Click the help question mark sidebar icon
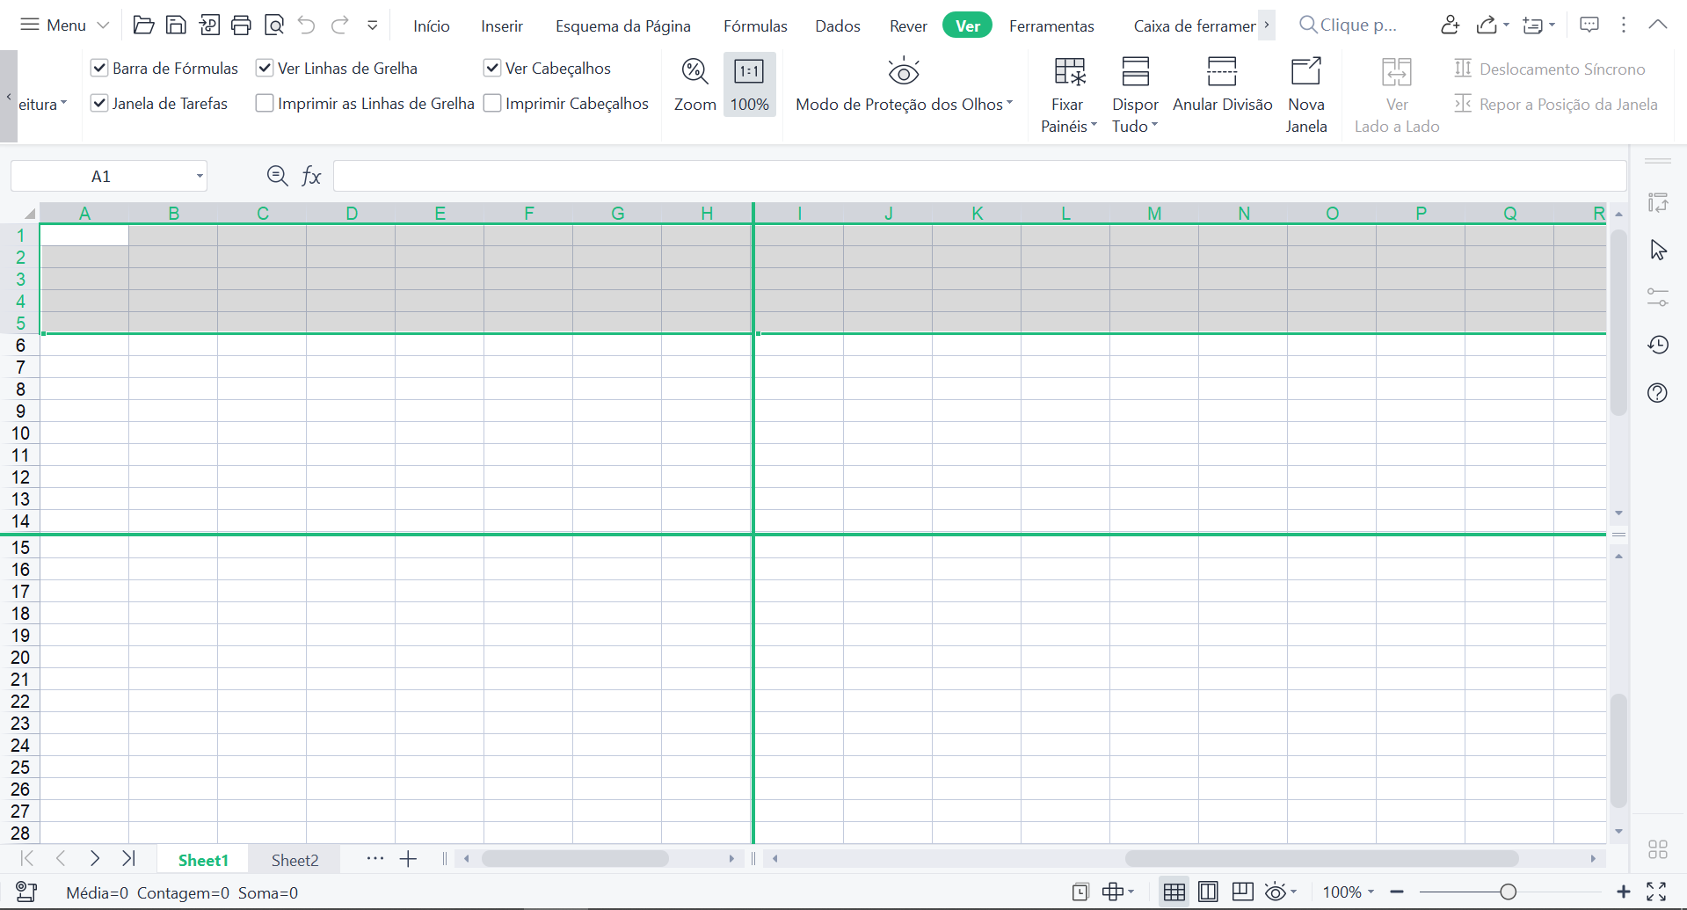 (x=1658, y=393)
